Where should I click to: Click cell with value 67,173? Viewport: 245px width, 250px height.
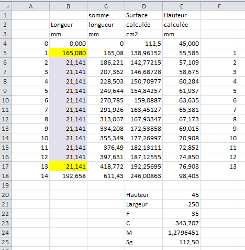point(181,119)
